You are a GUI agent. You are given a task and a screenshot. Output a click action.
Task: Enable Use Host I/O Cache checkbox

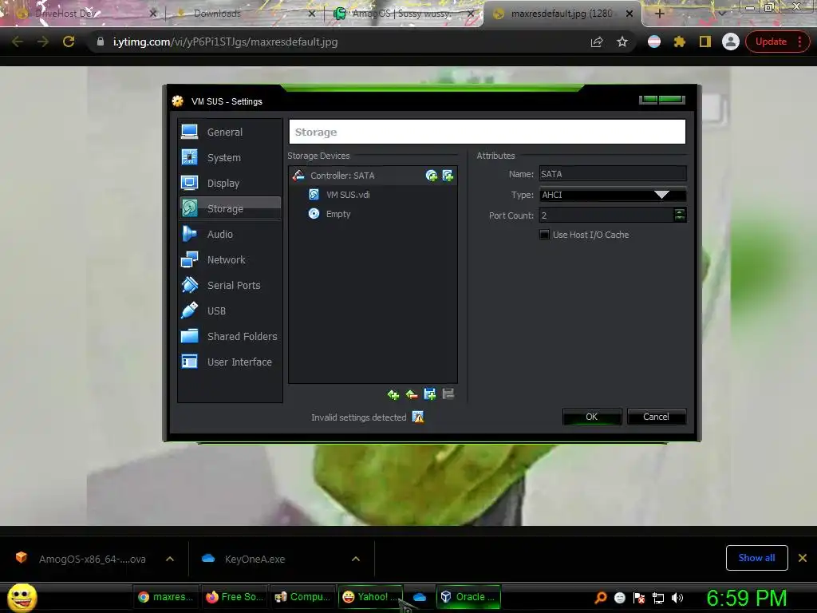(x=544, y=235)
